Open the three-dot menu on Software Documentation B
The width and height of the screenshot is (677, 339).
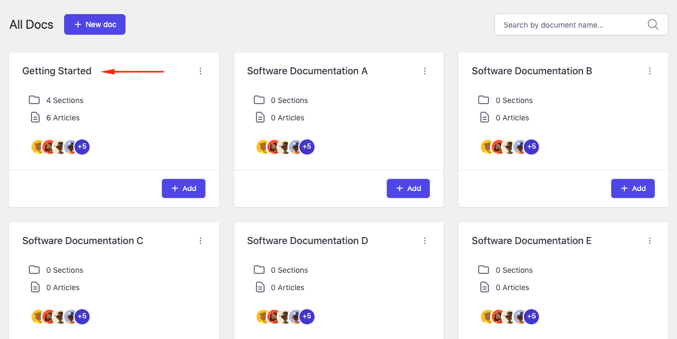[x=650, y=71]
